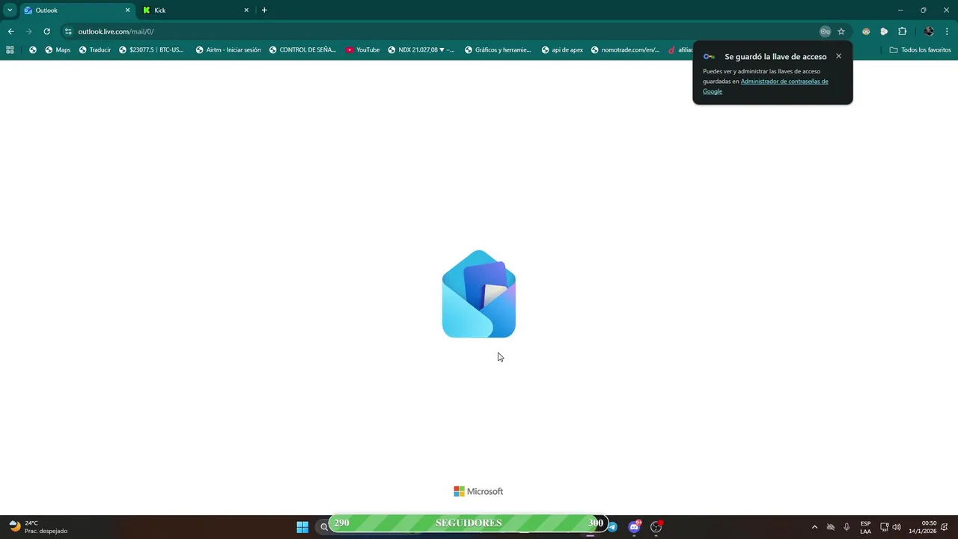
Task: Open Gráficos y herramie... bookmark
Action: pos(498,50)
